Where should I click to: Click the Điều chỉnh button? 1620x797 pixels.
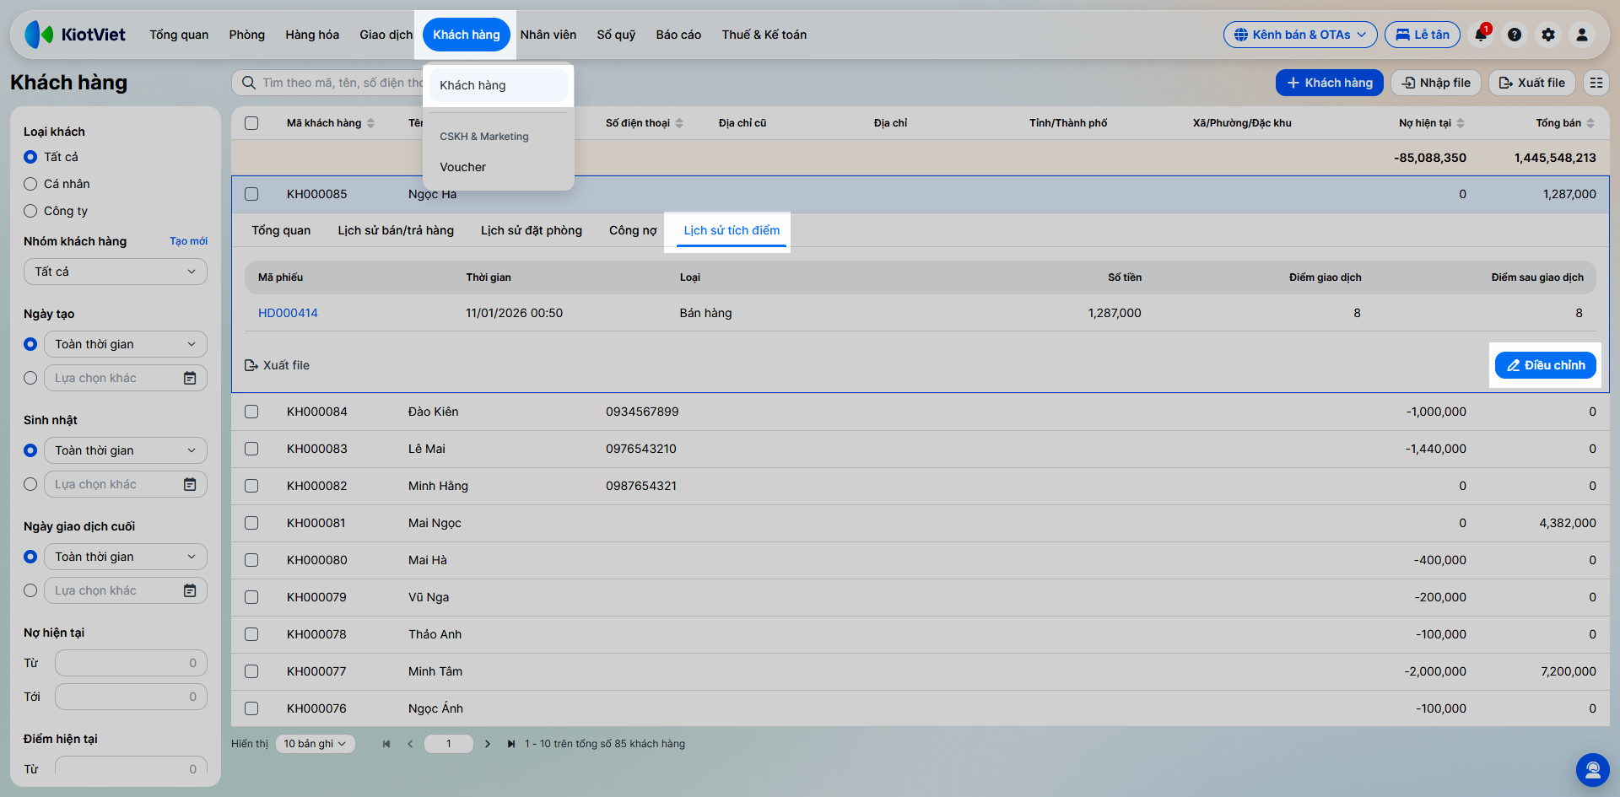click(1546, 365)
